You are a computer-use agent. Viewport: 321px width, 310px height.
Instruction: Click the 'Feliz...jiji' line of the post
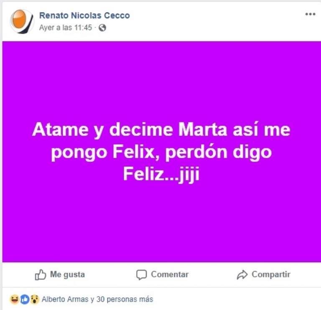point(161,174)
